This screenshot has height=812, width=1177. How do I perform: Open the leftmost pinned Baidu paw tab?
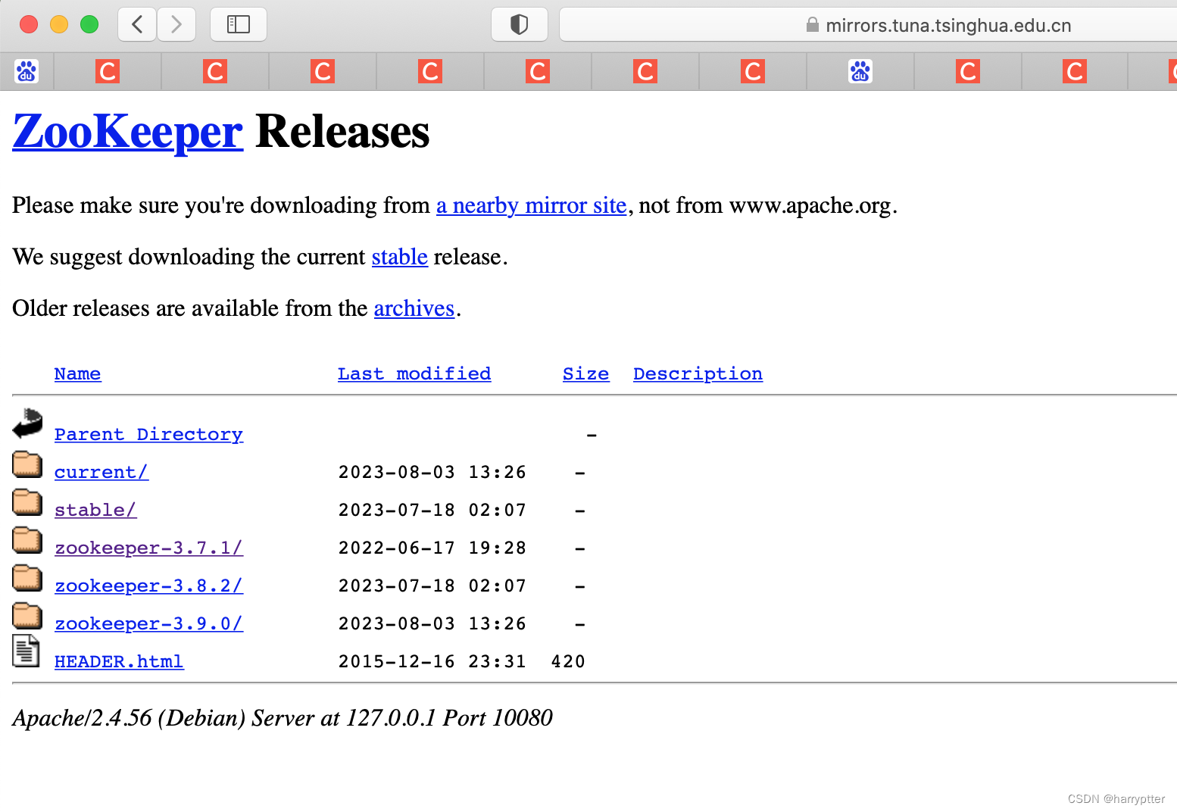click(27, 71)
